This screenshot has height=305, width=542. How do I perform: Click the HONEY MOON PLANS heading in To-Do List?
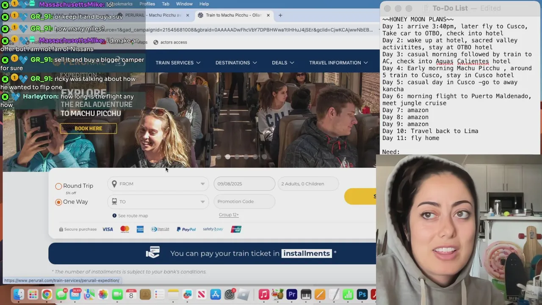[x=418, y=19]
